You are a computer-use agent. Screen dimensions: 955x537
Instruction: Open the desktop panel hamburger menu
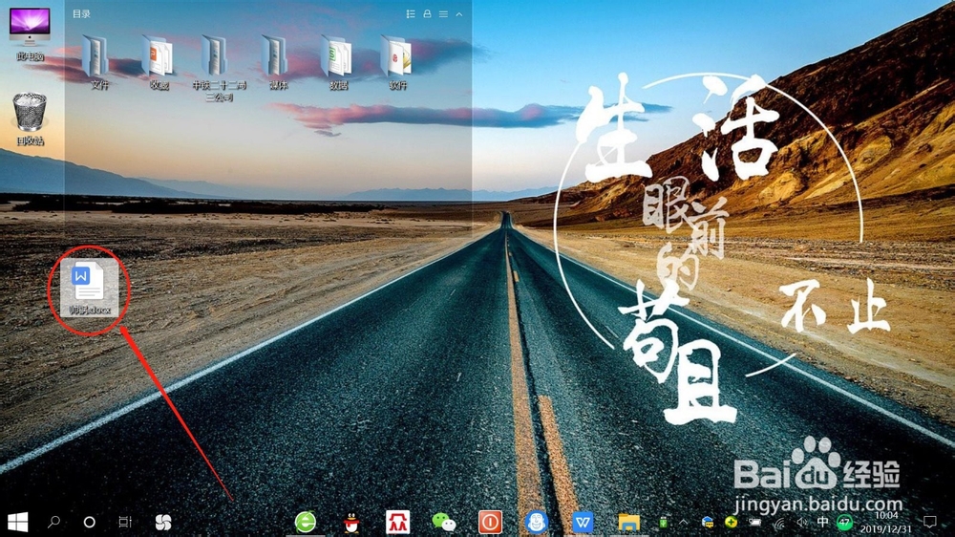(443, 14)
